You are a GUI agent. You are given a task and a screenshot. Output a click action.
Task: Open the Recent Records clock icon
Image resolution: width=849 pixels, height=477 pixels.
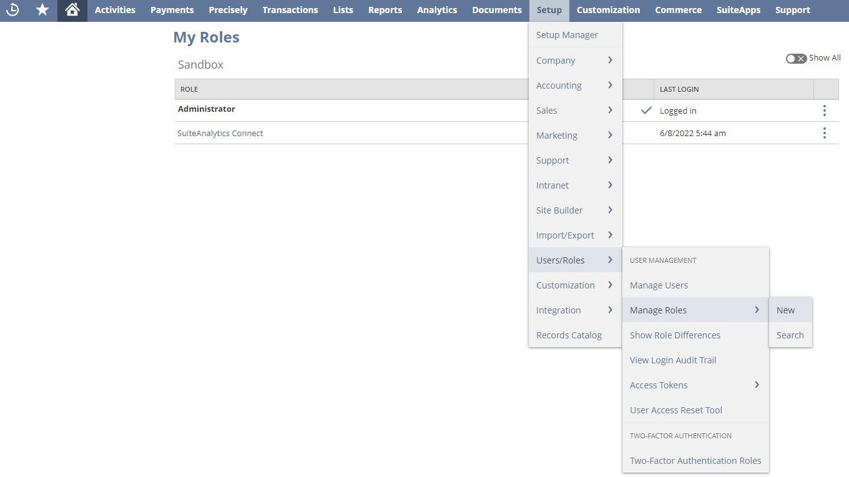pos(12,10)
